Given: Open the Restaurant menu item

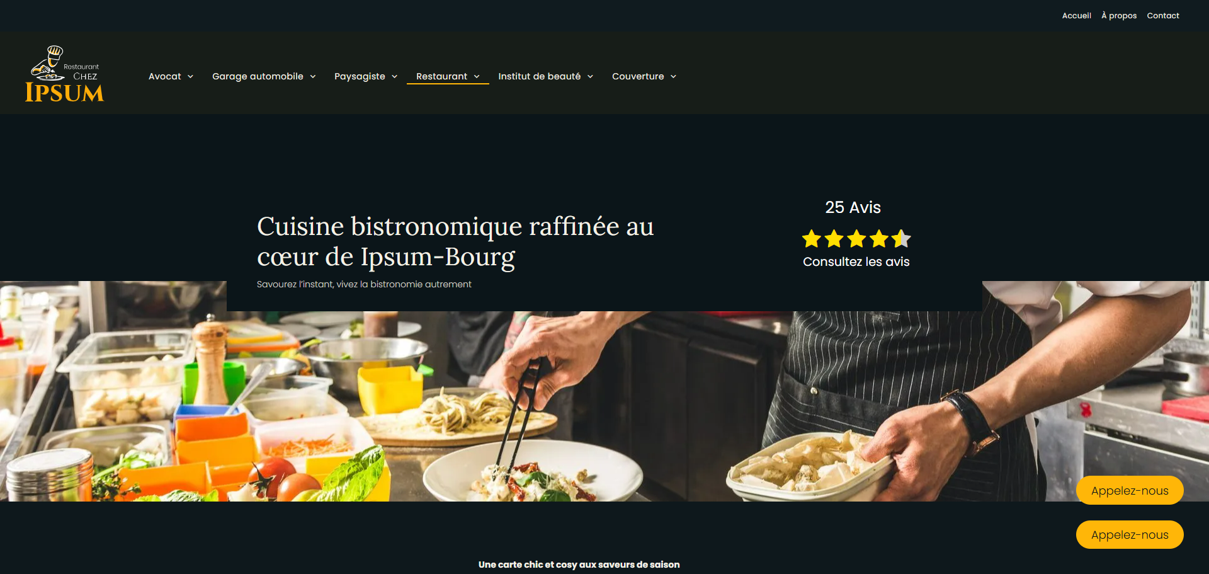Looking at the screenshot, I should [441, 76].
